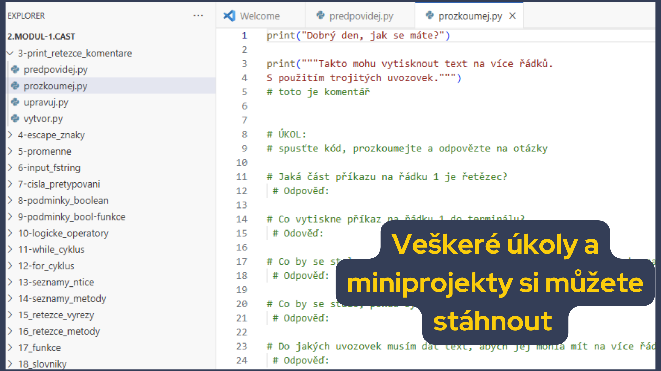Screen dimensions: 661x371
Task: Expand the 4-escape_znaky folder
Action: pyautogui.click(x=10, y=135)
